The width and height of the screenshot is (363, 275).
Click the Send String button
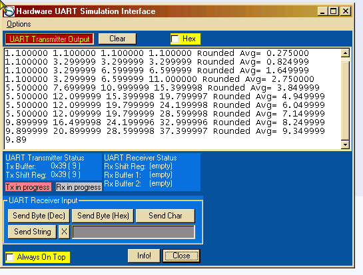[x=32, y=232]
